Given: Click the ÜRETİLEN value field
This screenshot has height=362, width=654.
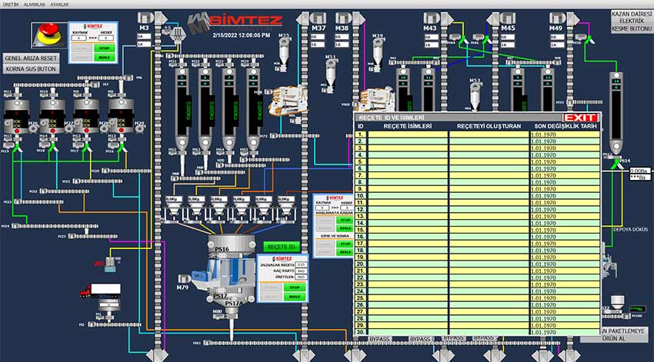Looking at the screenshot, I should pos(301,277).
